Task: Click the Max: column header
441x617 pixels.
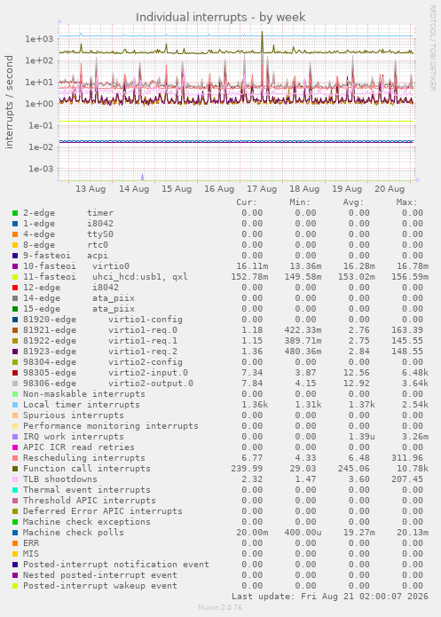Action: point(406,202)
